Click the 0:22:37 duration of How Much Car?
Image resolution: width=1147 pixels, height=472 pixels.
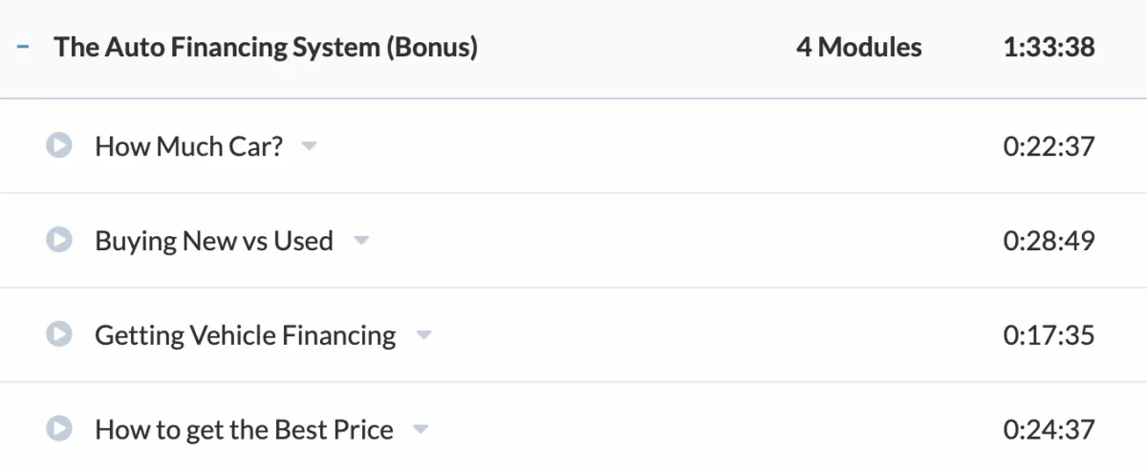pyautogui.click(x=1050, y=146)
